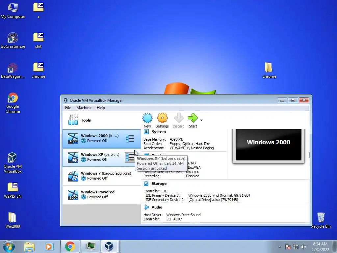Image resolution: width=337 pixels, height=253 pixels.
Task: Expand the Start button dropdown arrow
Action: coord(201,120)
